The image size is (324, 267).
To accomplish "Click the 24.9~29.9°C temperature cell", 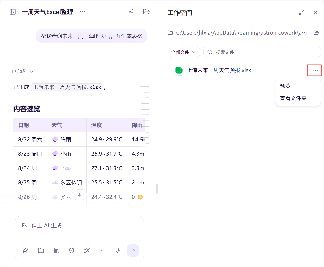I will coord(107,140).
